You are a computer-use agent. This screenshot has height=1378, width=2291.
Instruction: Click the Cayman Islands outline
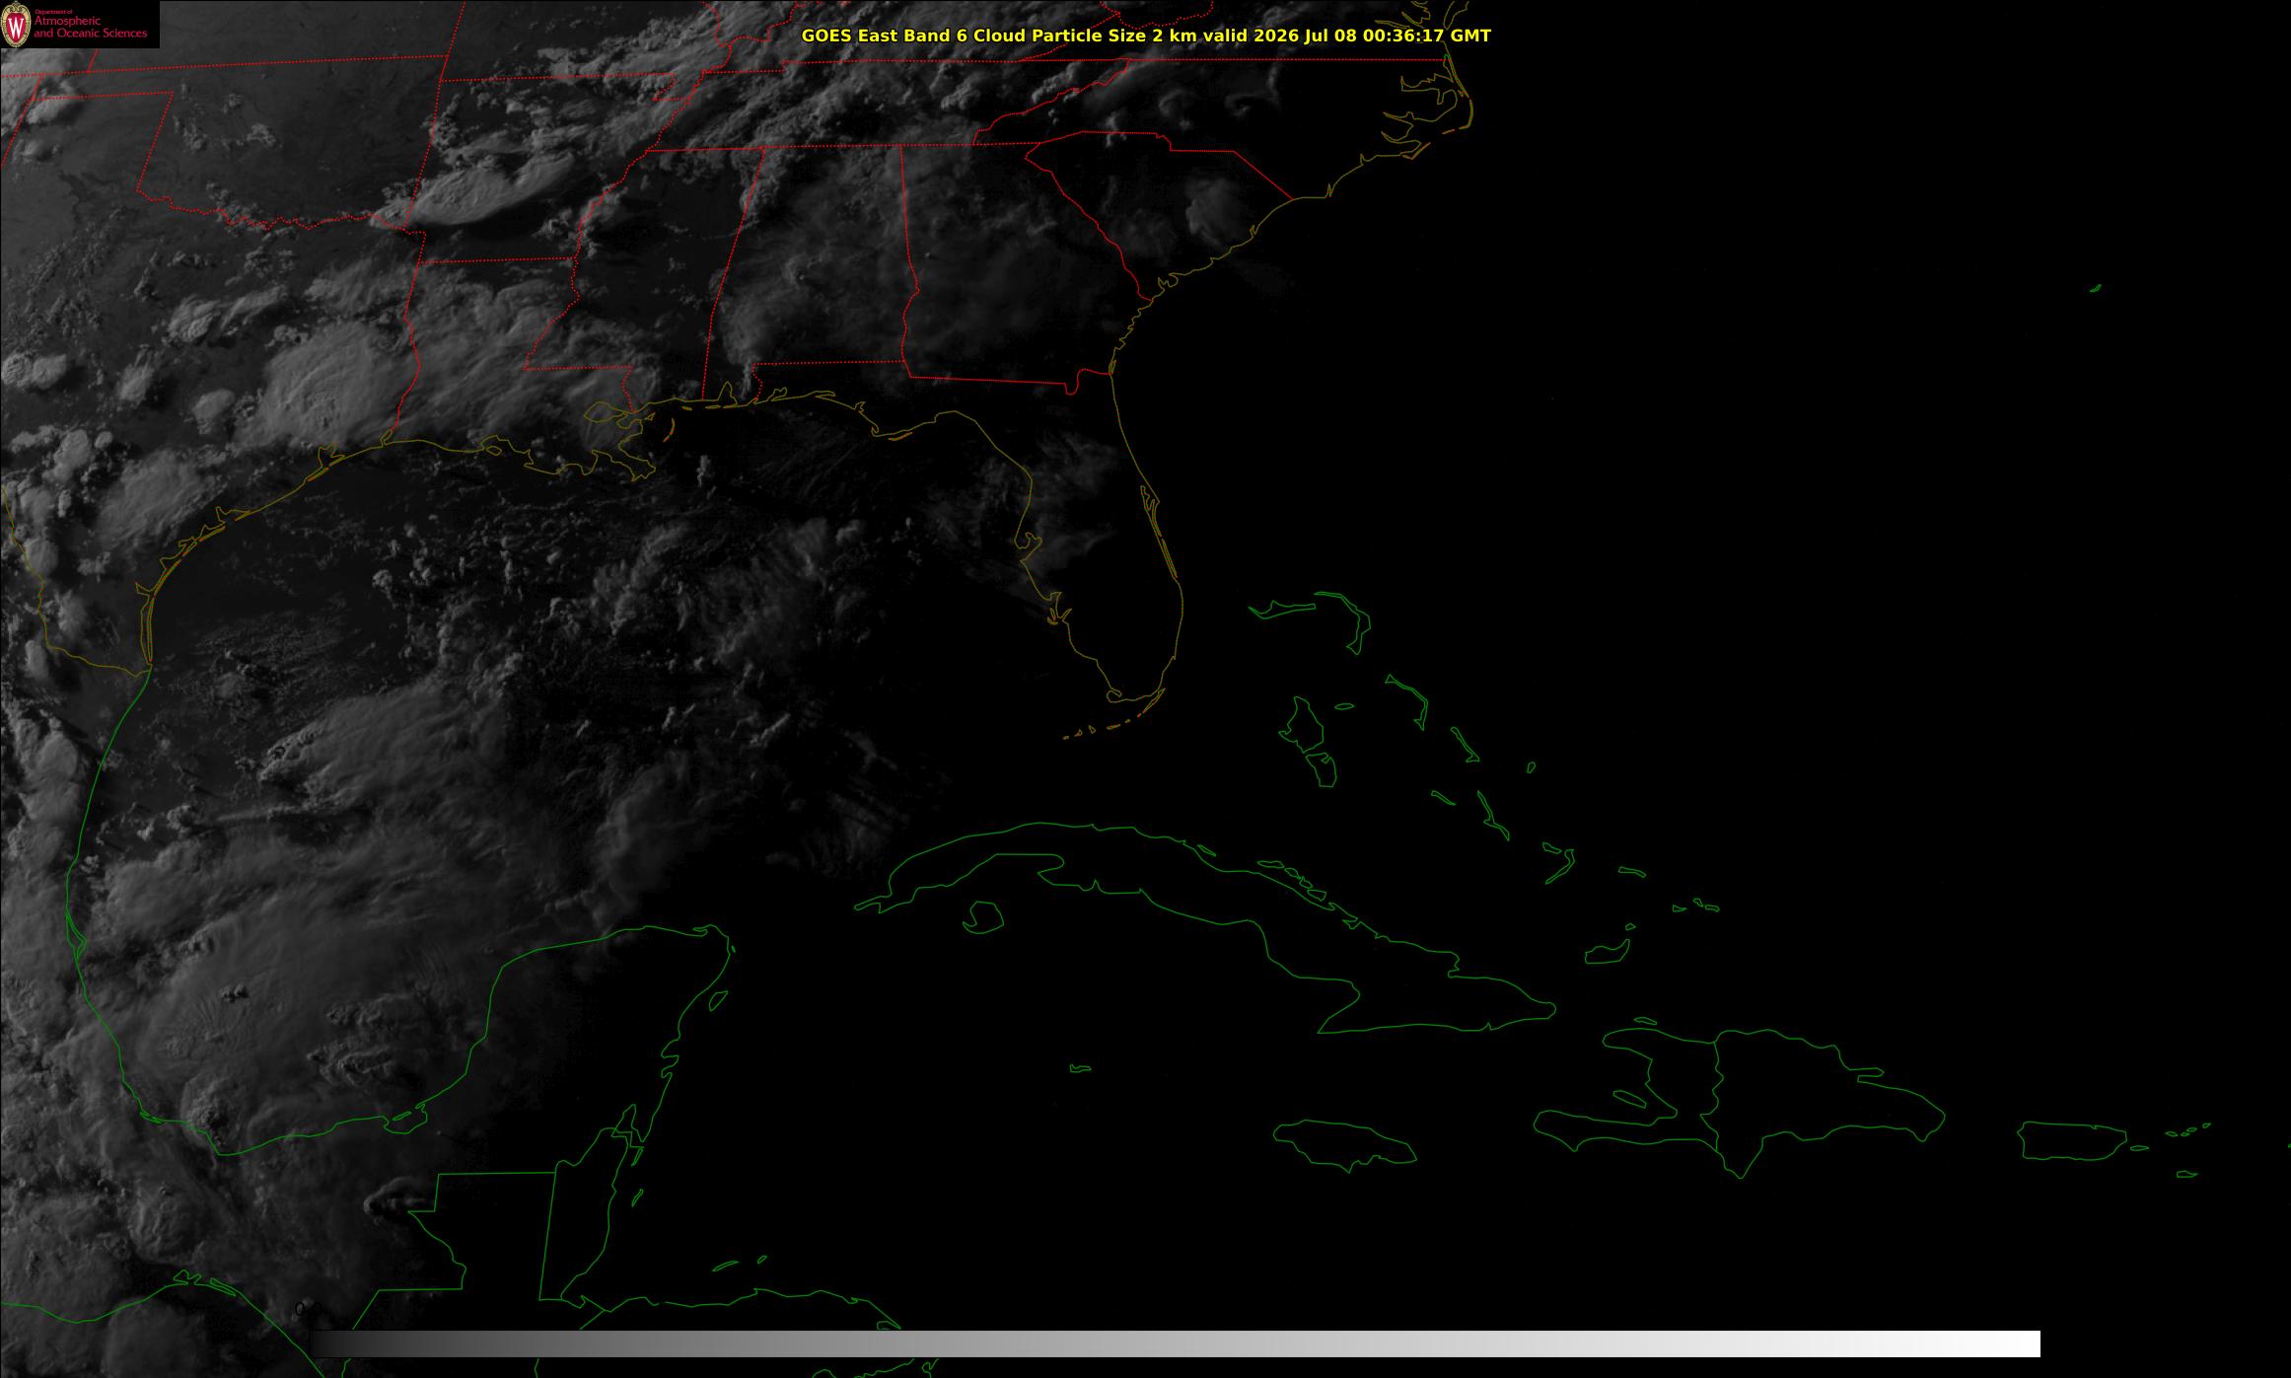(x=1081, y=1068)
